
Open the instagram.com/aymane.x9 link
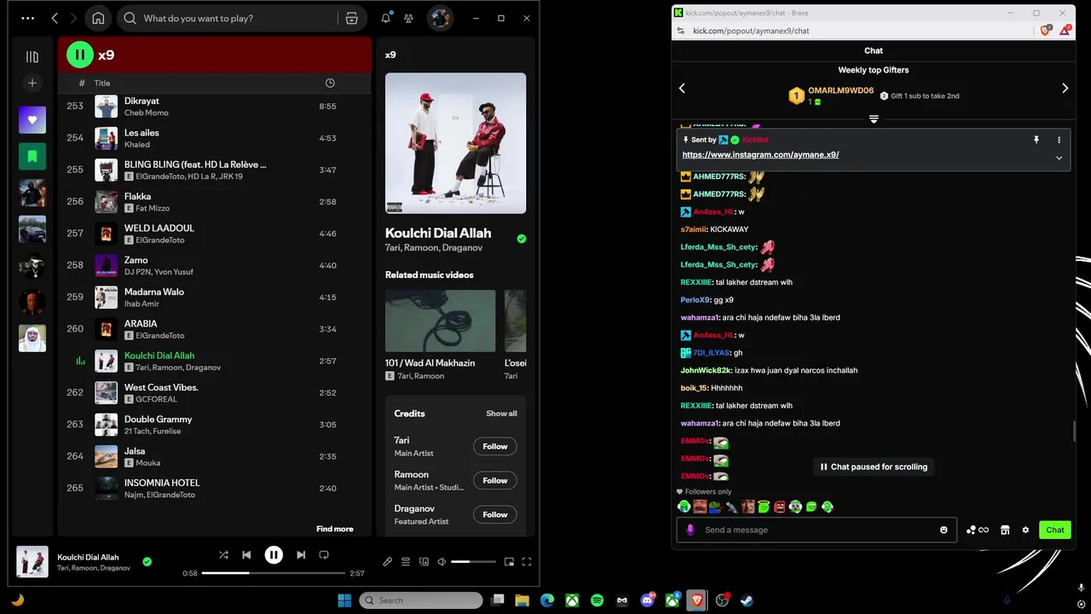pyautogui.click(x=760, y=155)
